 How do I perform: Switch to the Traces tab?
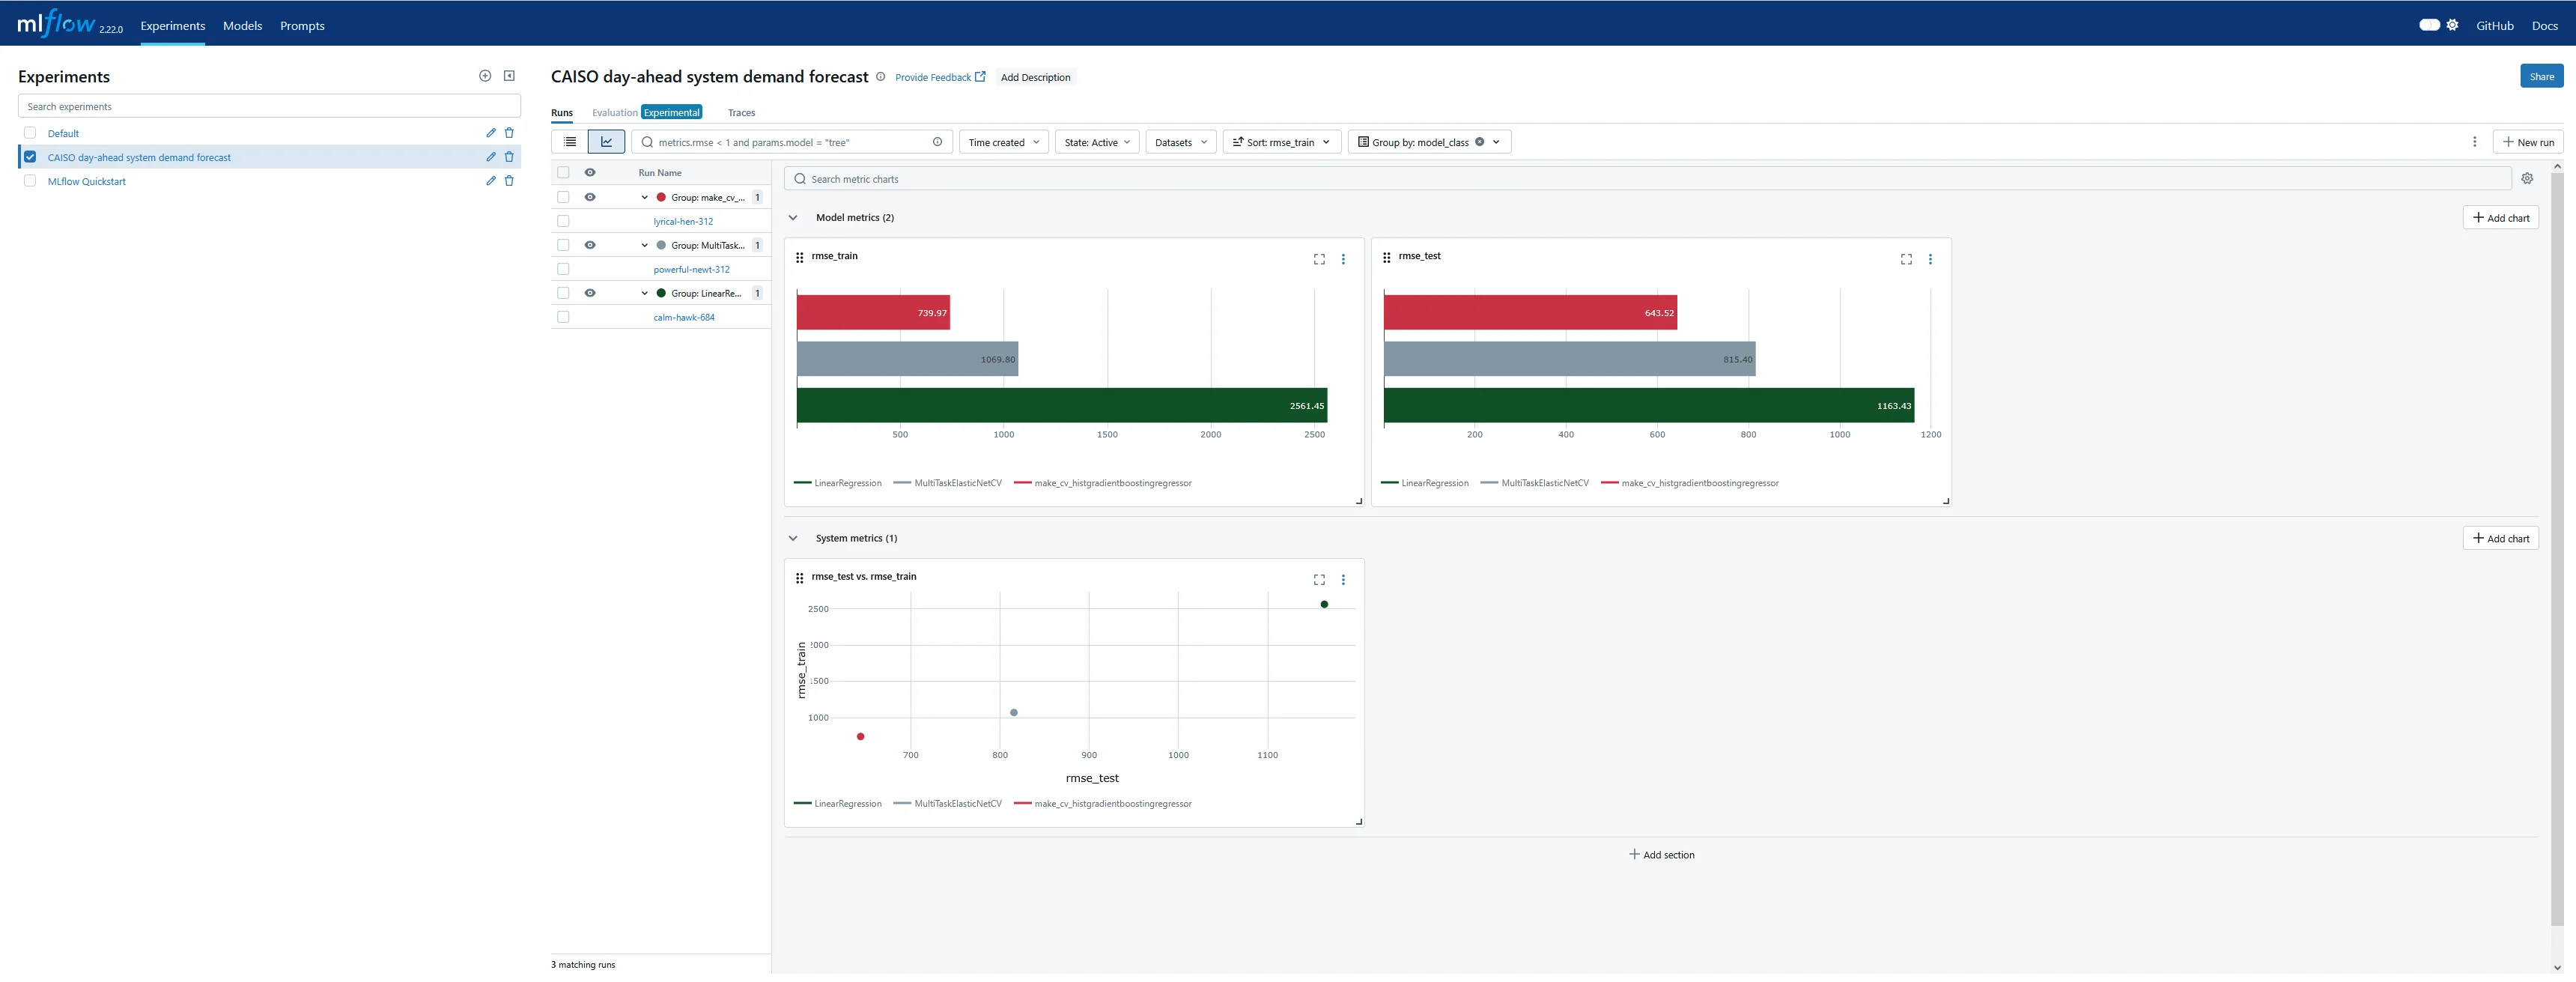pyautogui.click(x=741, y=112)
